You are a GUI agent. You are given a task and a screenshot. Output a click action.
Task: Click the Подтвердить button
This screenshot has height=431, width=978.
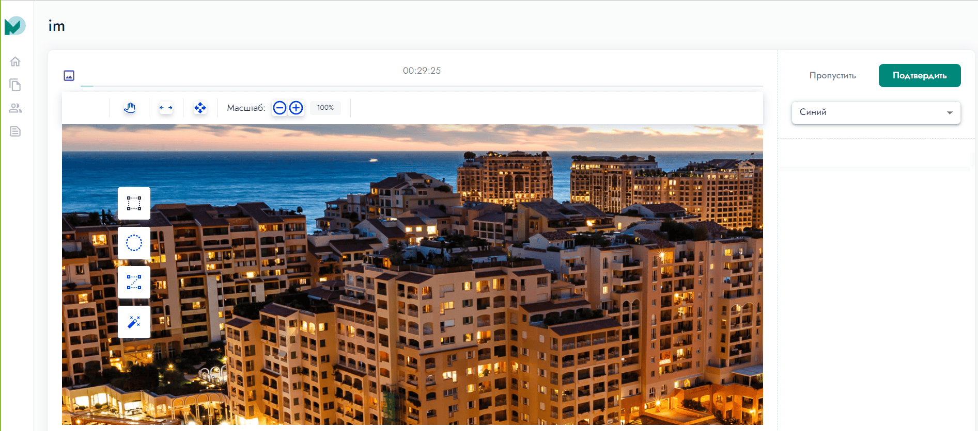click(x=920, y=75)
